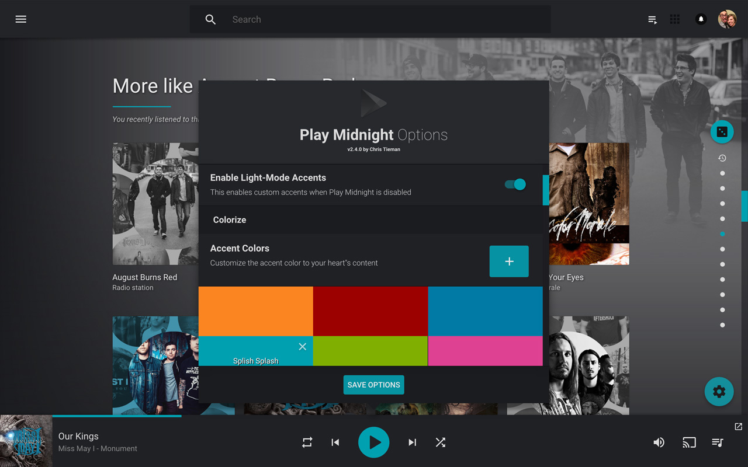Click the Play Midnight logo in dialog
The width and height of the screenshot is (748, 467).
[374, 103]
